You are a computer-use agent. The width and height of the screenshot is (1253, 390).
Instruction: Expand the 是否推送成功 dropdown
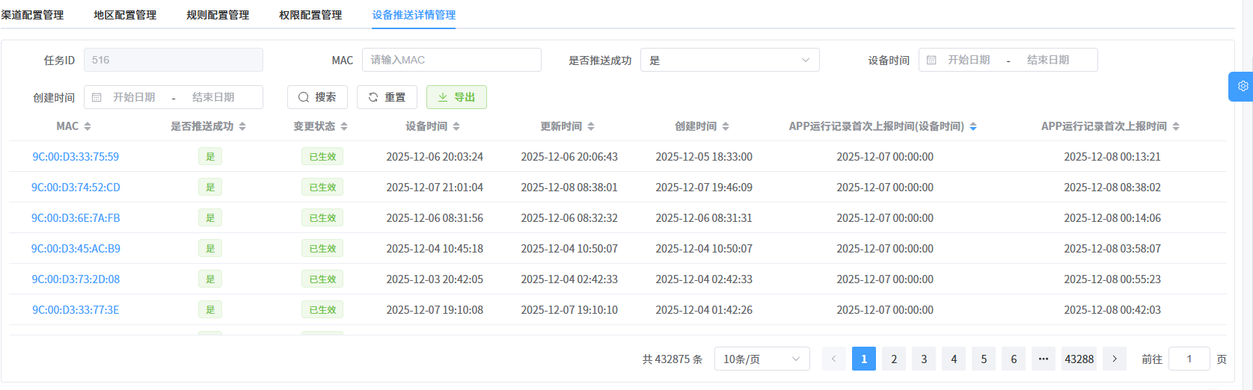coord(729,60)
